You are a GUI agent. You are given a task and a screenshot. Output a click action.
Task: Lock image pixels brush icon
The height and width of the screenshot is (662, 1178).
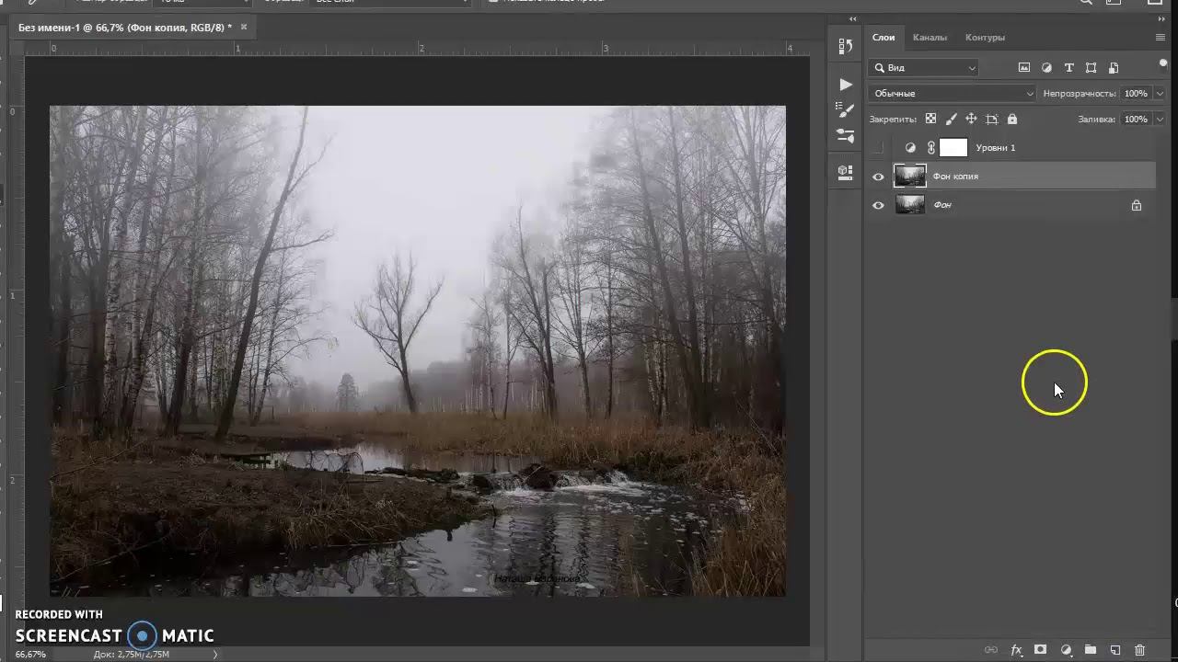coord(951,119)
